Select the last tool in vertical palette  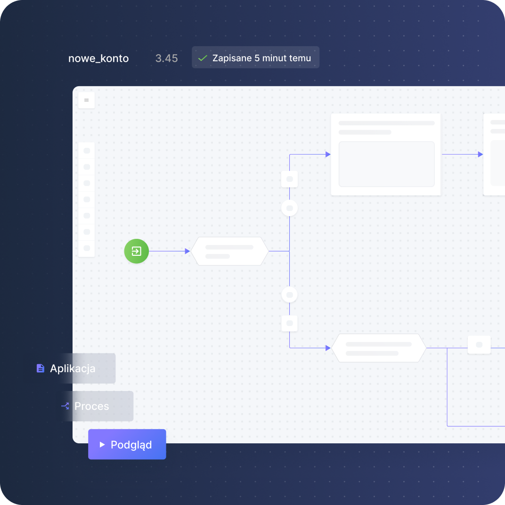click(x=87, y=248)
